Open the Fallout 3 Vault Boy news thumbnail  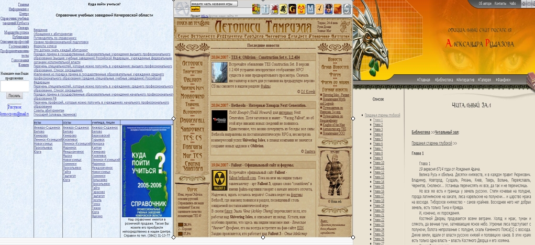(x=219, y=180)
